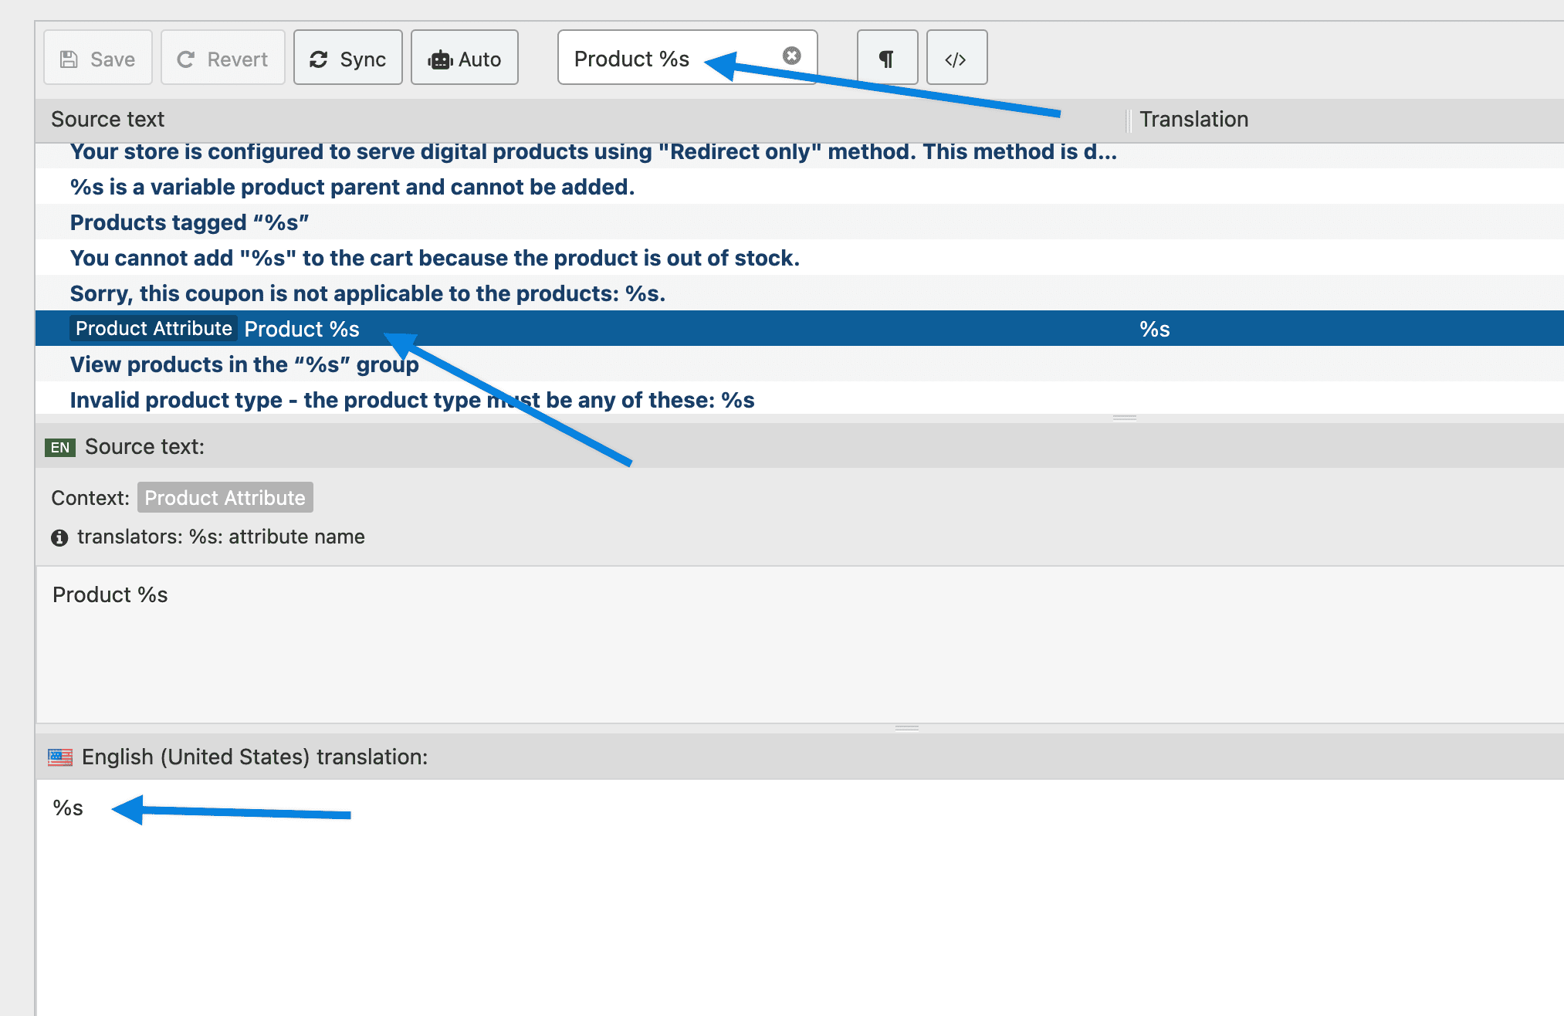
Task: Clear the search filter with the X icon
Action: point(791,56)
